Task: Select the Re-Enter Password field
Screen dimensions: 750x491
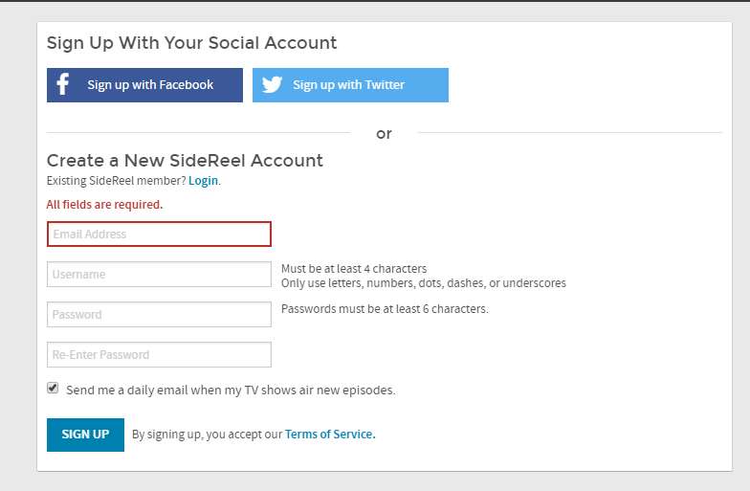Action: click(159, 354)
